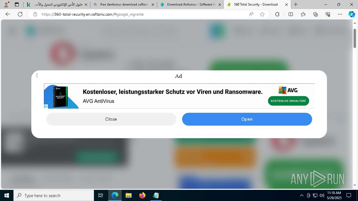Select the 360 Total Security tab
Viewport: 358px width, 201px height.
[257, 4]
